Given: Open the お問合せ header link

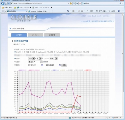Looking at the screenshot, I should 111,21.
